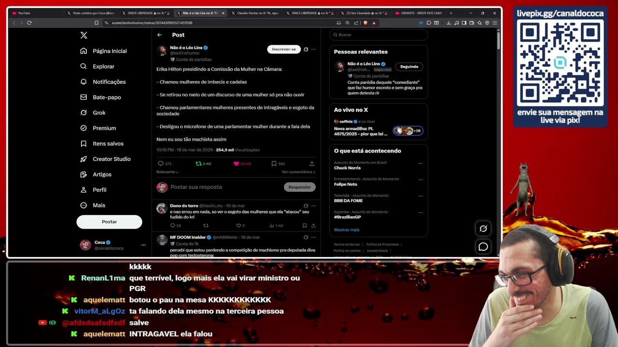
Task: Click the Responder button
Action: tap(299, 187)
